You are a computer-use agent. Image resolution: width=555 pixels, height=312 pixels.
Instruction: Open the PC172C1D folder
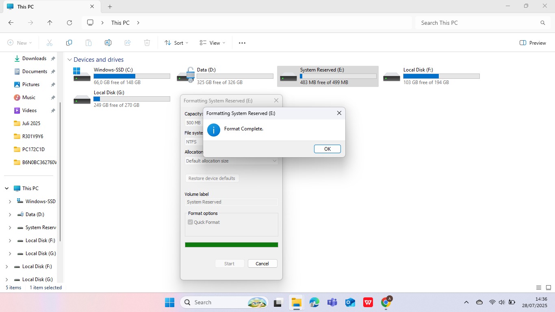pos(33,149)
